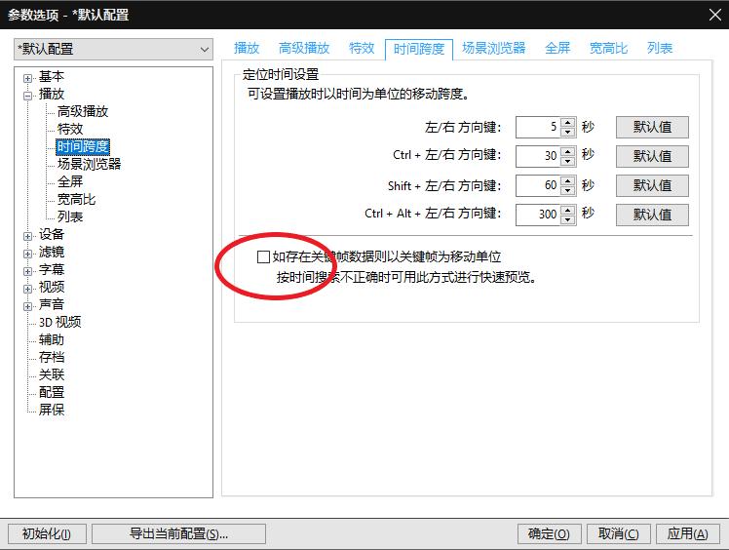Expand the 声音 tree node
The image size is (729, 550).
point(27,306)
